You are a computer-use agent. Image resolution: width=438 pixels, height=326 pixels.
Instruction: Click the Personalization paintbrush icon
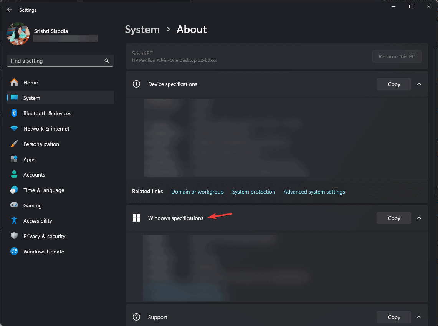[14, 144]
